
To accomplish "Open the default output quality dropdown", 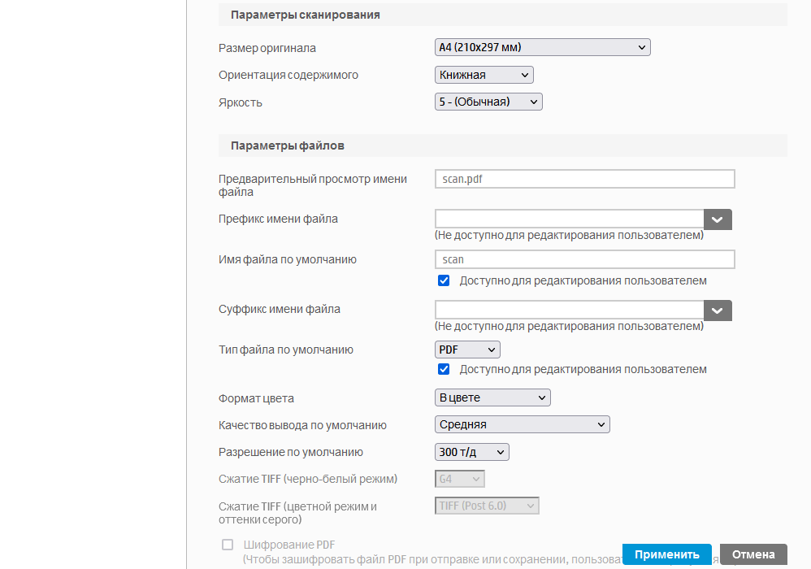I will coord(523,424).
